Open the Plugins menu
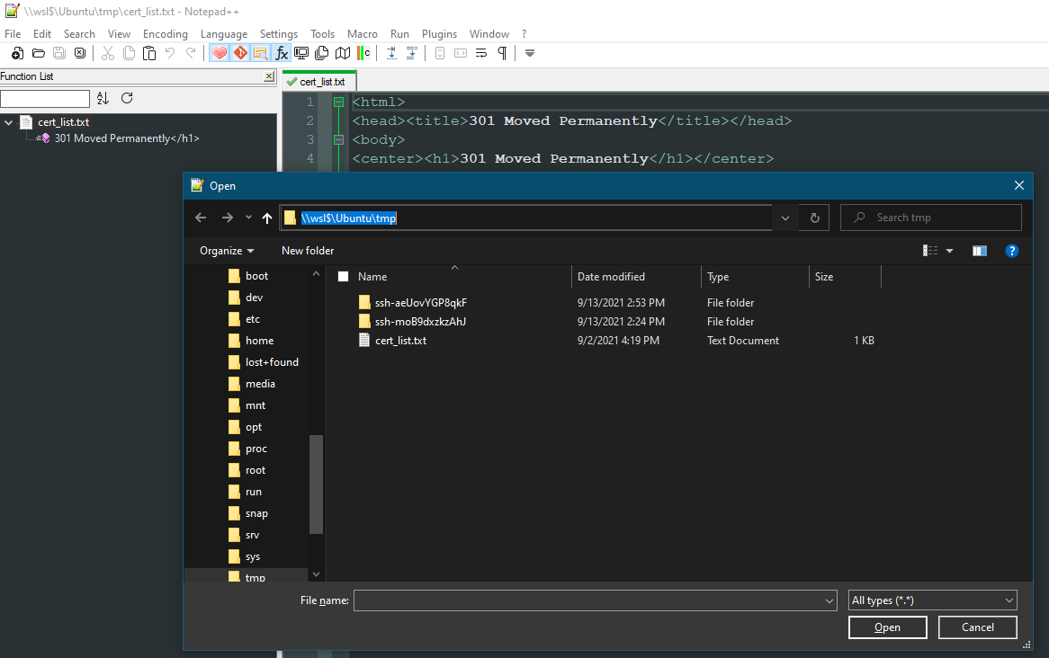The image size is (1049, 658). tap(439, 33)
